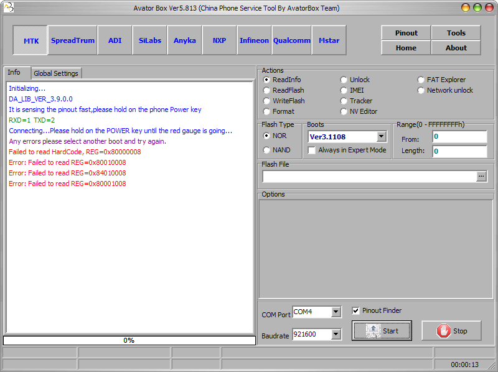Click the REG=0x80010008 error line
The height and width of the screenshot is (372, 498).
(67, 162)
